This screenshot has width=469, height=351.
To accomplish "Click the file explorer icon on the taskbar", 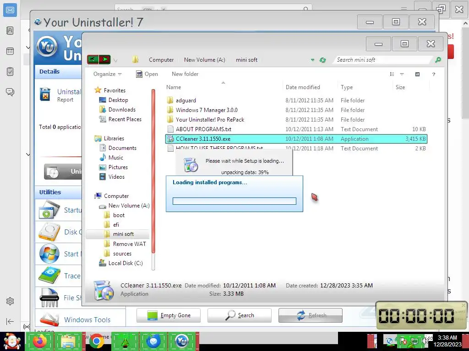I will pyautogui.click(x=68, y=341).
